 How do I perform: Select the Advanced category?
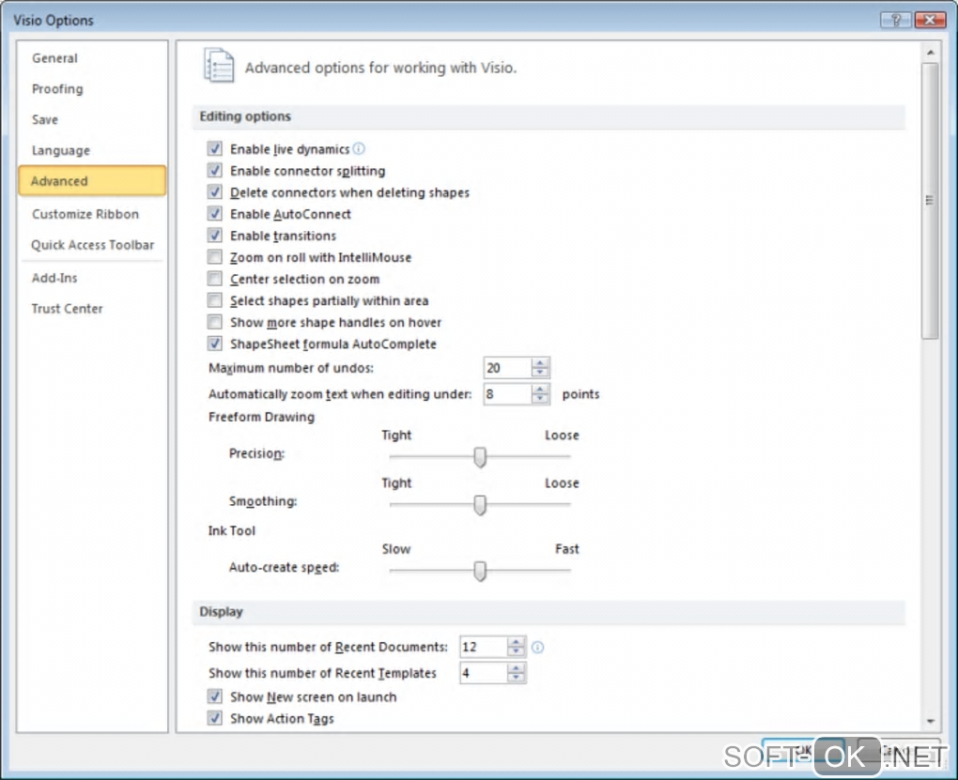[x=92, y=181]
